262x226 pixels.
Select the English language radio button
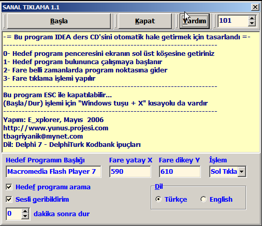(x=203, y=199)
